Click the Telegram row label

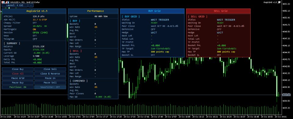tap(9, 39)
